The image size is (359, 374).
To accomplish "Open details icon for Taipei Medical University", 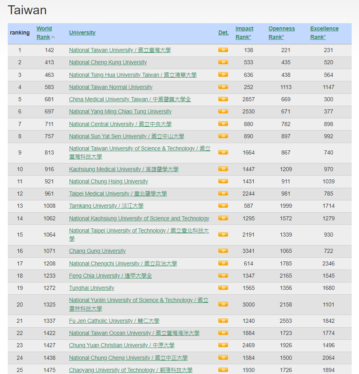I will coord(223,193).
